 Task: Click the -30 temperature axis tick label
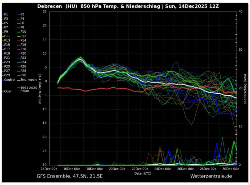pyautogui.click(x=44, y=165)
